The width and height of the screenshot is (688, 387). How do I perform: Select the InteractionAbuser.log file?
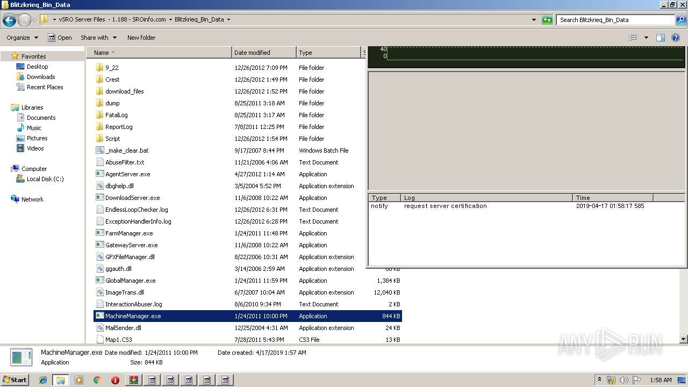(133, 304)
